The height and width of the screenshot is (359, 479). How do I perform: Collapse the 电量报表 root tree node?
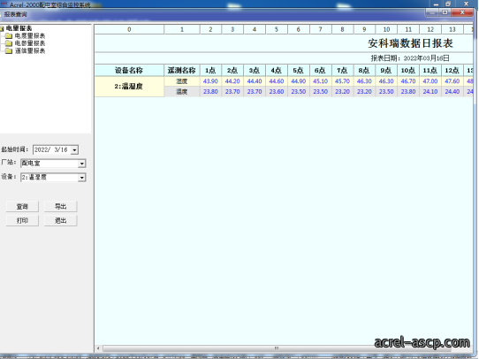click(2, 28)
